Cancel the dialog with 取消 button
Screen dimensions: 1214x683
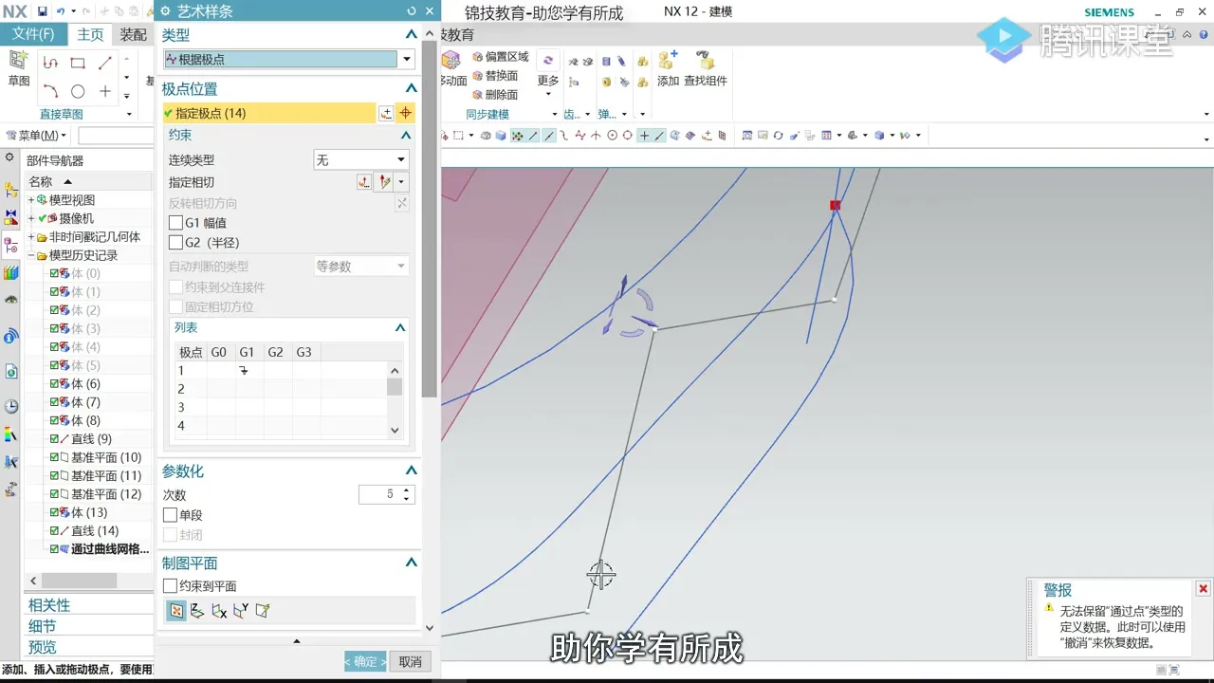coord(409,661)
